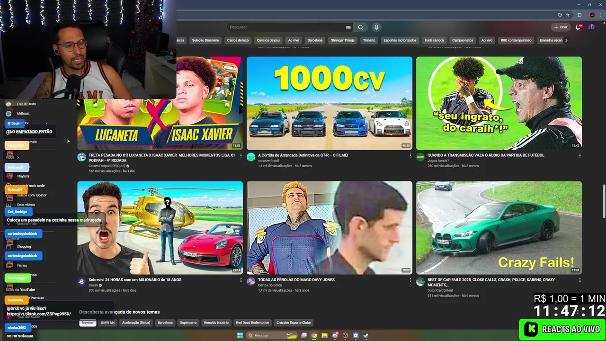The width and height of the screenshot is (606, 341).
Task: Click carwow Brasil channel name
Action: 268,161
